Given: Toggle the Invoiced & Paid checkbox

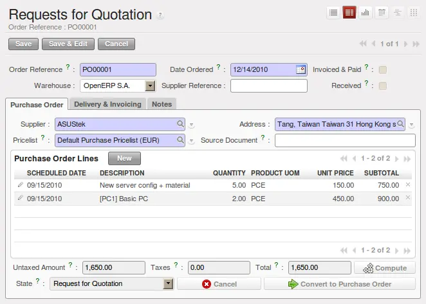Looking at the screenshot, I should [382, 70].
